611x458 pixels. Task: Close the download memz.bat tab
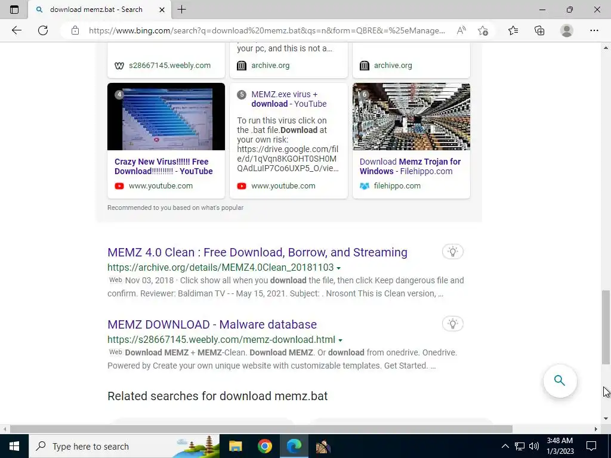pyautogui.click(x=162, y=10)
